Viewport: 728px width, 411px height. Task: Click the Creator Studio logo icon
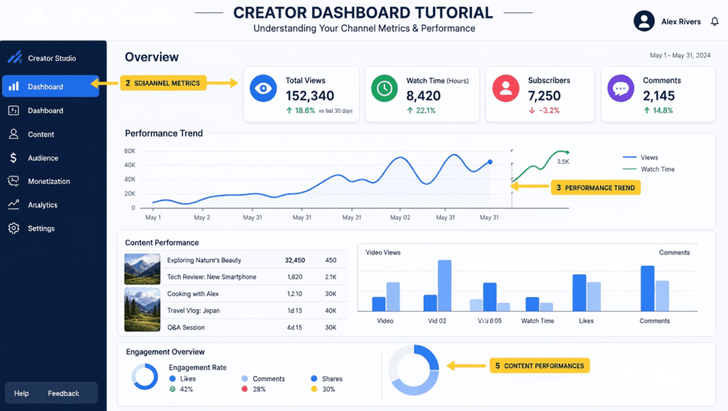[14, 57]
